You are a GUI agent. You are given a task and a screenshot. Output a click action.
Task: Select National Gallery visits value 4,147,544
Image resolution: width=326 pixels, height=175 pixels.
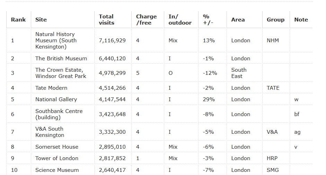tap(112, 99)
